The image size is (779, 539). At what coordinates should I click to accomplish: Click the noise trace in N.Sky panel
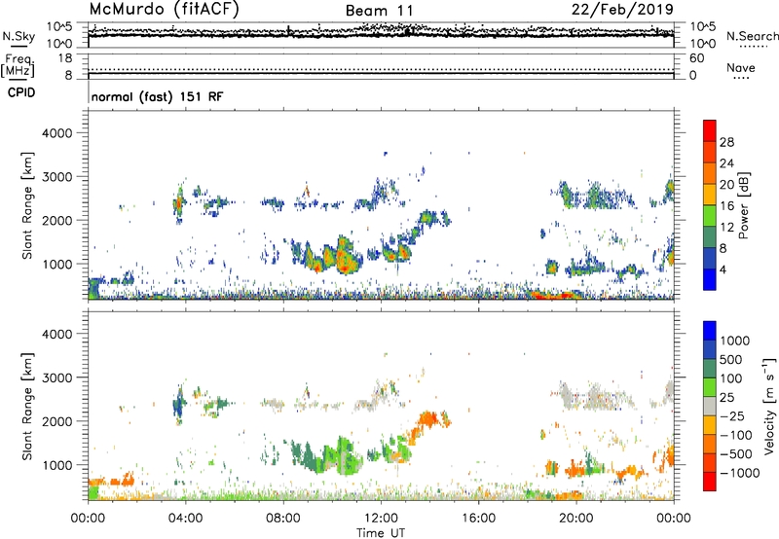381,35
